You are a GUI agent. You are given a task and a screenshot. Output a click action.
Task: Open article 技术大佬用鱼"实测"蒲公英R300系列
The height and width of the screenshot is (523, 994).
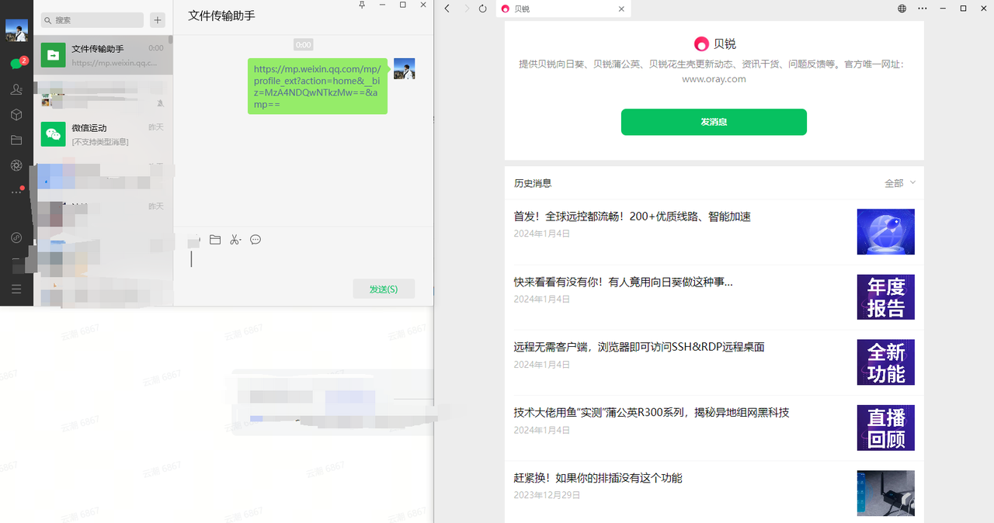point(652,412)
